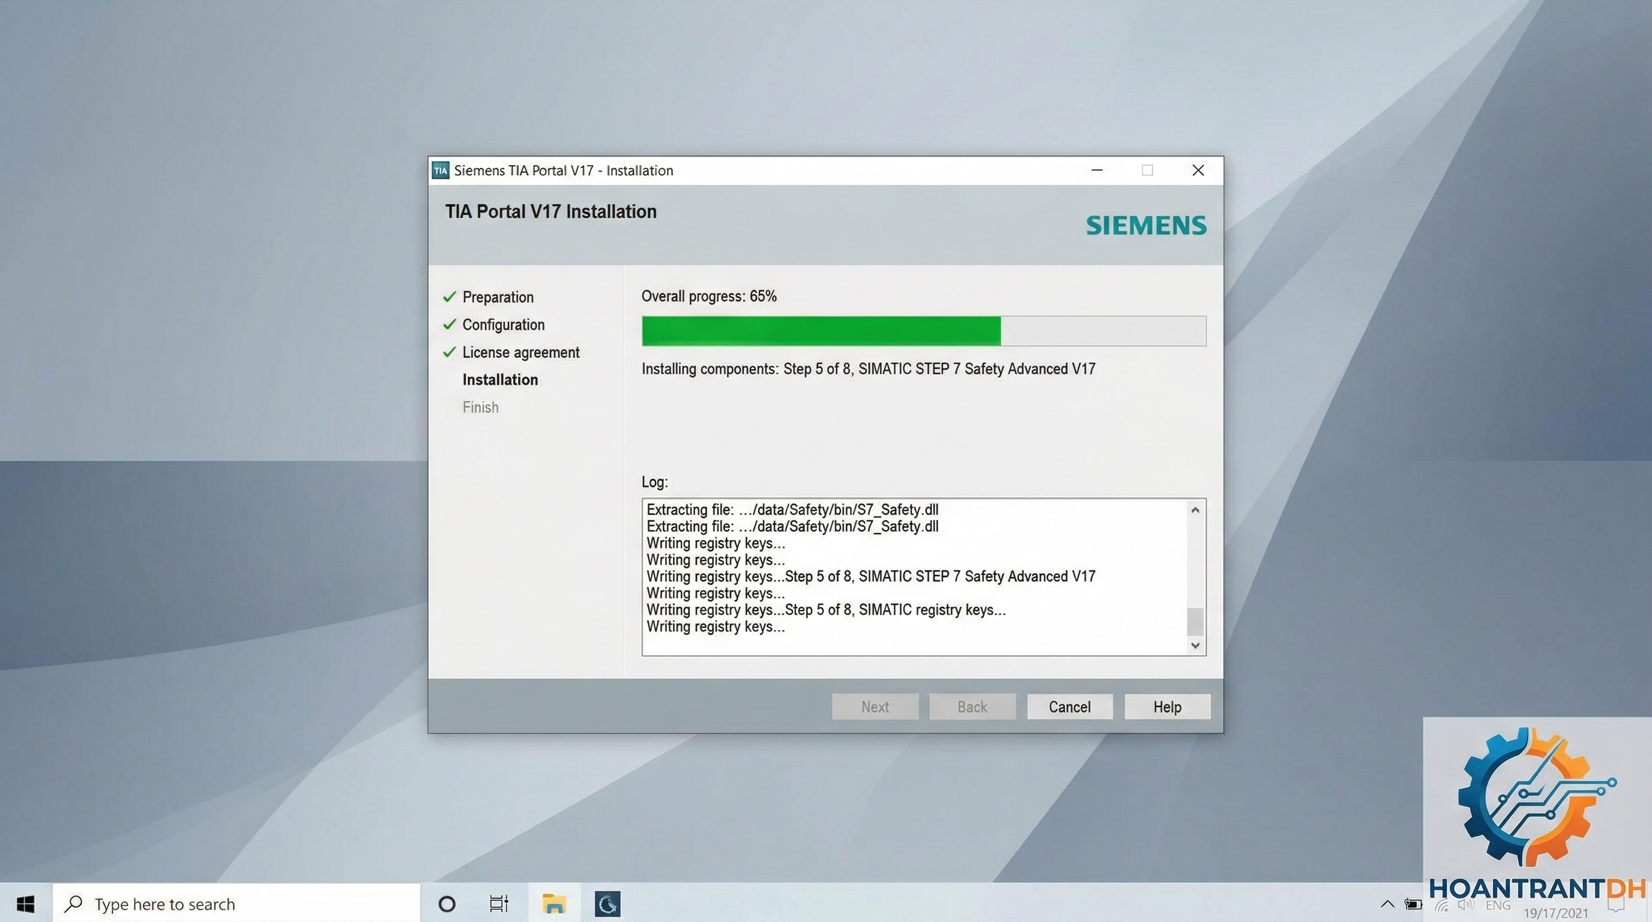The width and height of the screenshot is (1652, 922).
Task: Click the dark blue app icon on taskbar
Action: coord(607,904)
